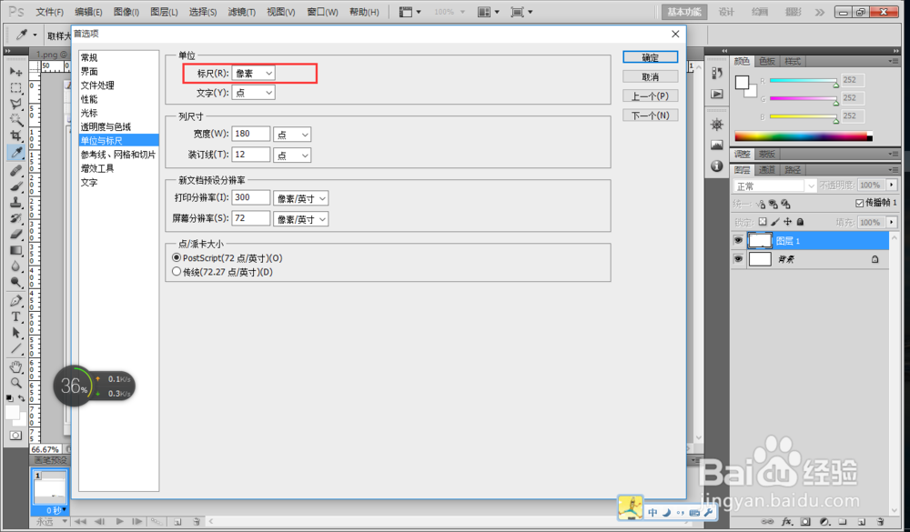Image resolution: width=910 pixels, height=532 pixels.
Task: Open 屏幕分辨率 unit dropdown
Action: pyautogui.click(x=300, y=219)
